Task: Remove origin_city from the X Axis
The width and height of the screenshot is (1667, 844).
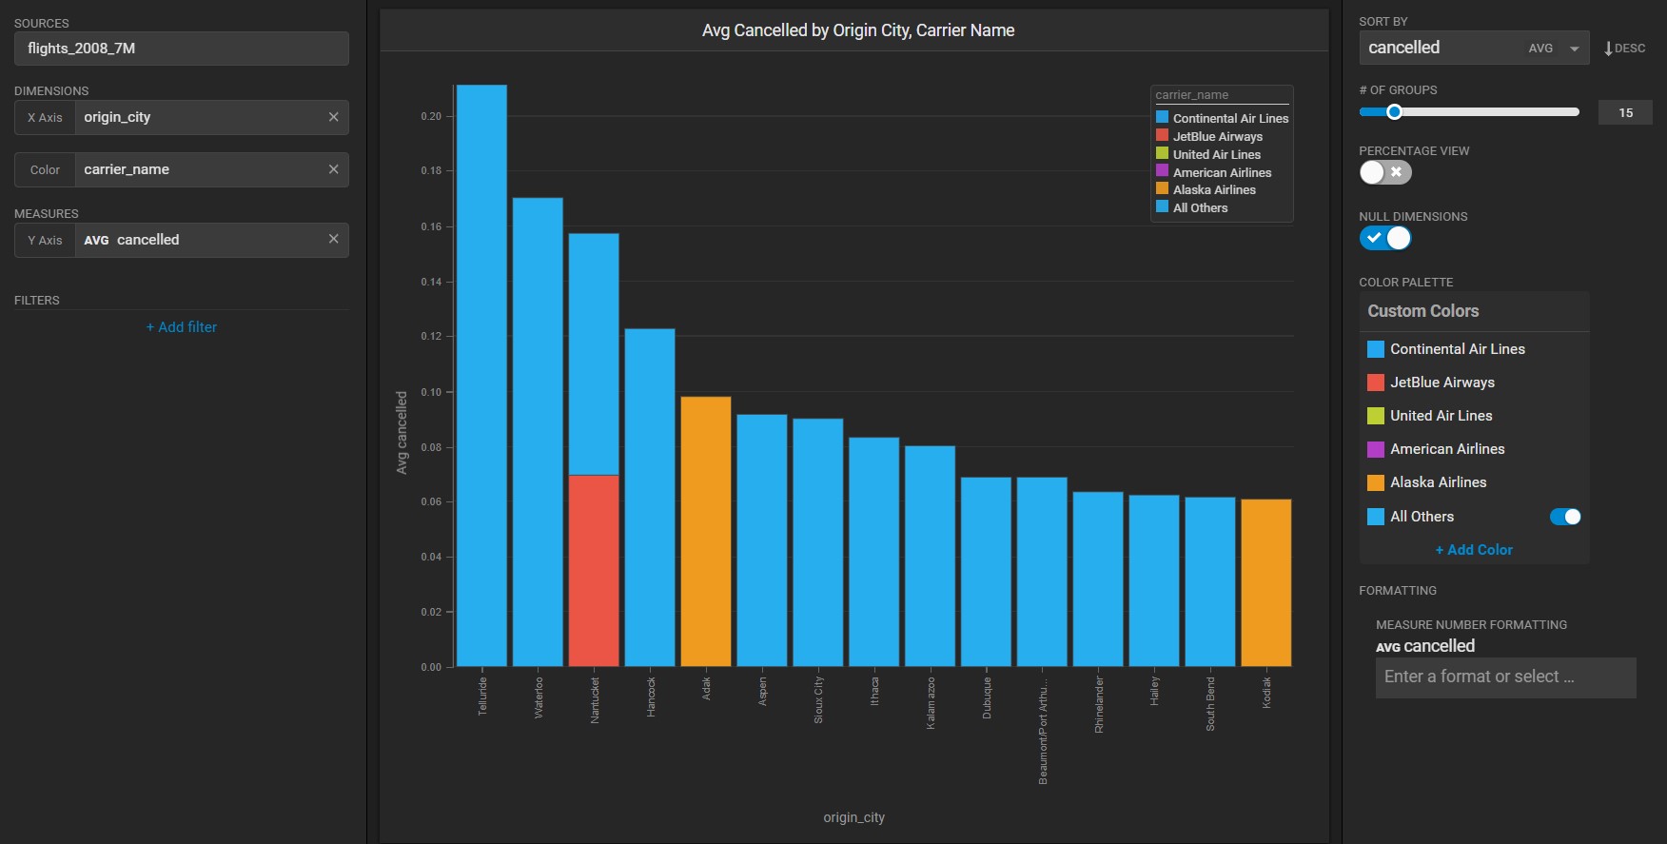Action: click(333, 117)
